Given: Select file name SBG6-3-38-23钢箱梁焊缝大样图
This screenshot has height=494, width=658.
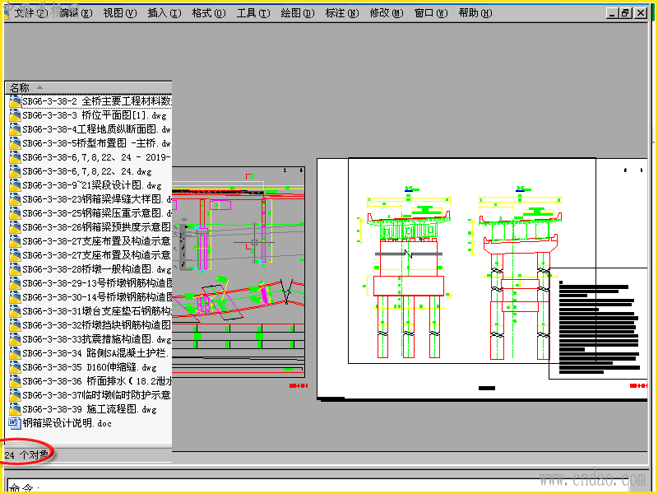Looking at the screenshot, I should pyautogui.click(x=97, y=199).
